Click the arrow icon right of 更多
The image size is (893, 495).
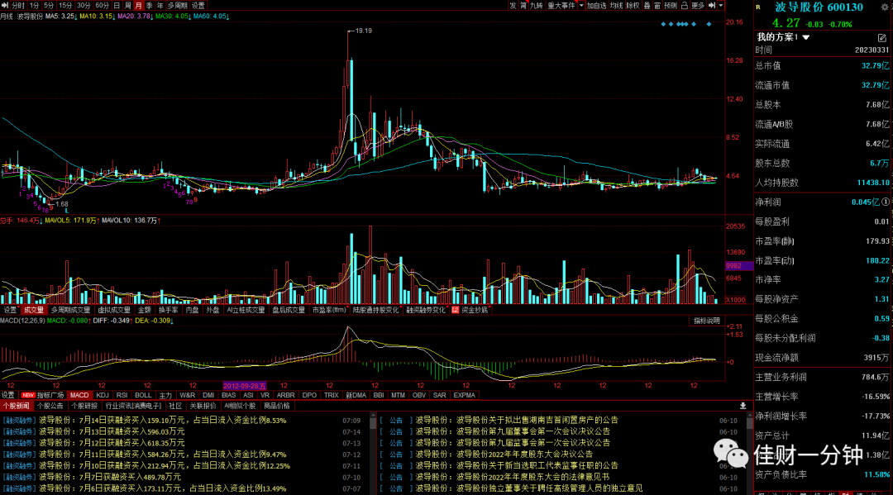712,5
